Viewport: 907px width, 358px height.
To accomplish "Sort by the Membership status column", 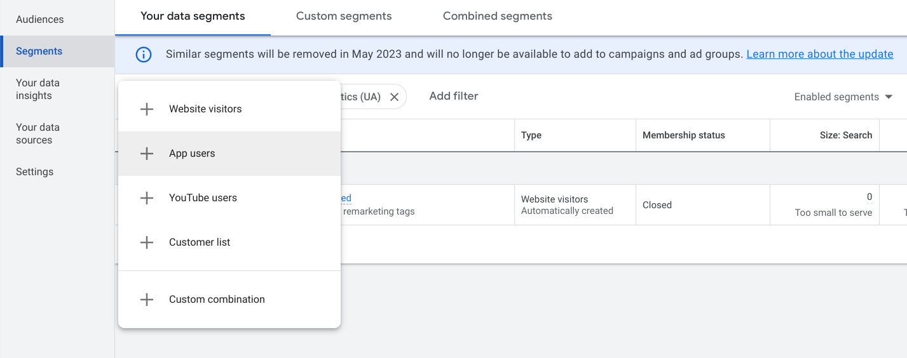I will (683, 135).
